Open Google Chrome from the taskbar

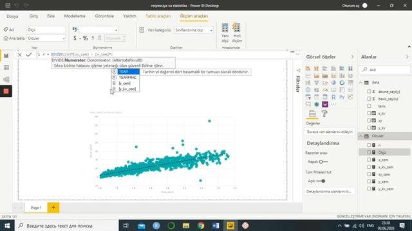[201, 225]
